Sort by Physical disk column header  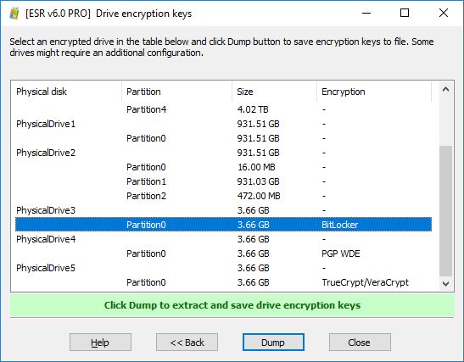66,92
